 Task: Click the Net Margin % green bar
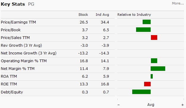(158, 68)
